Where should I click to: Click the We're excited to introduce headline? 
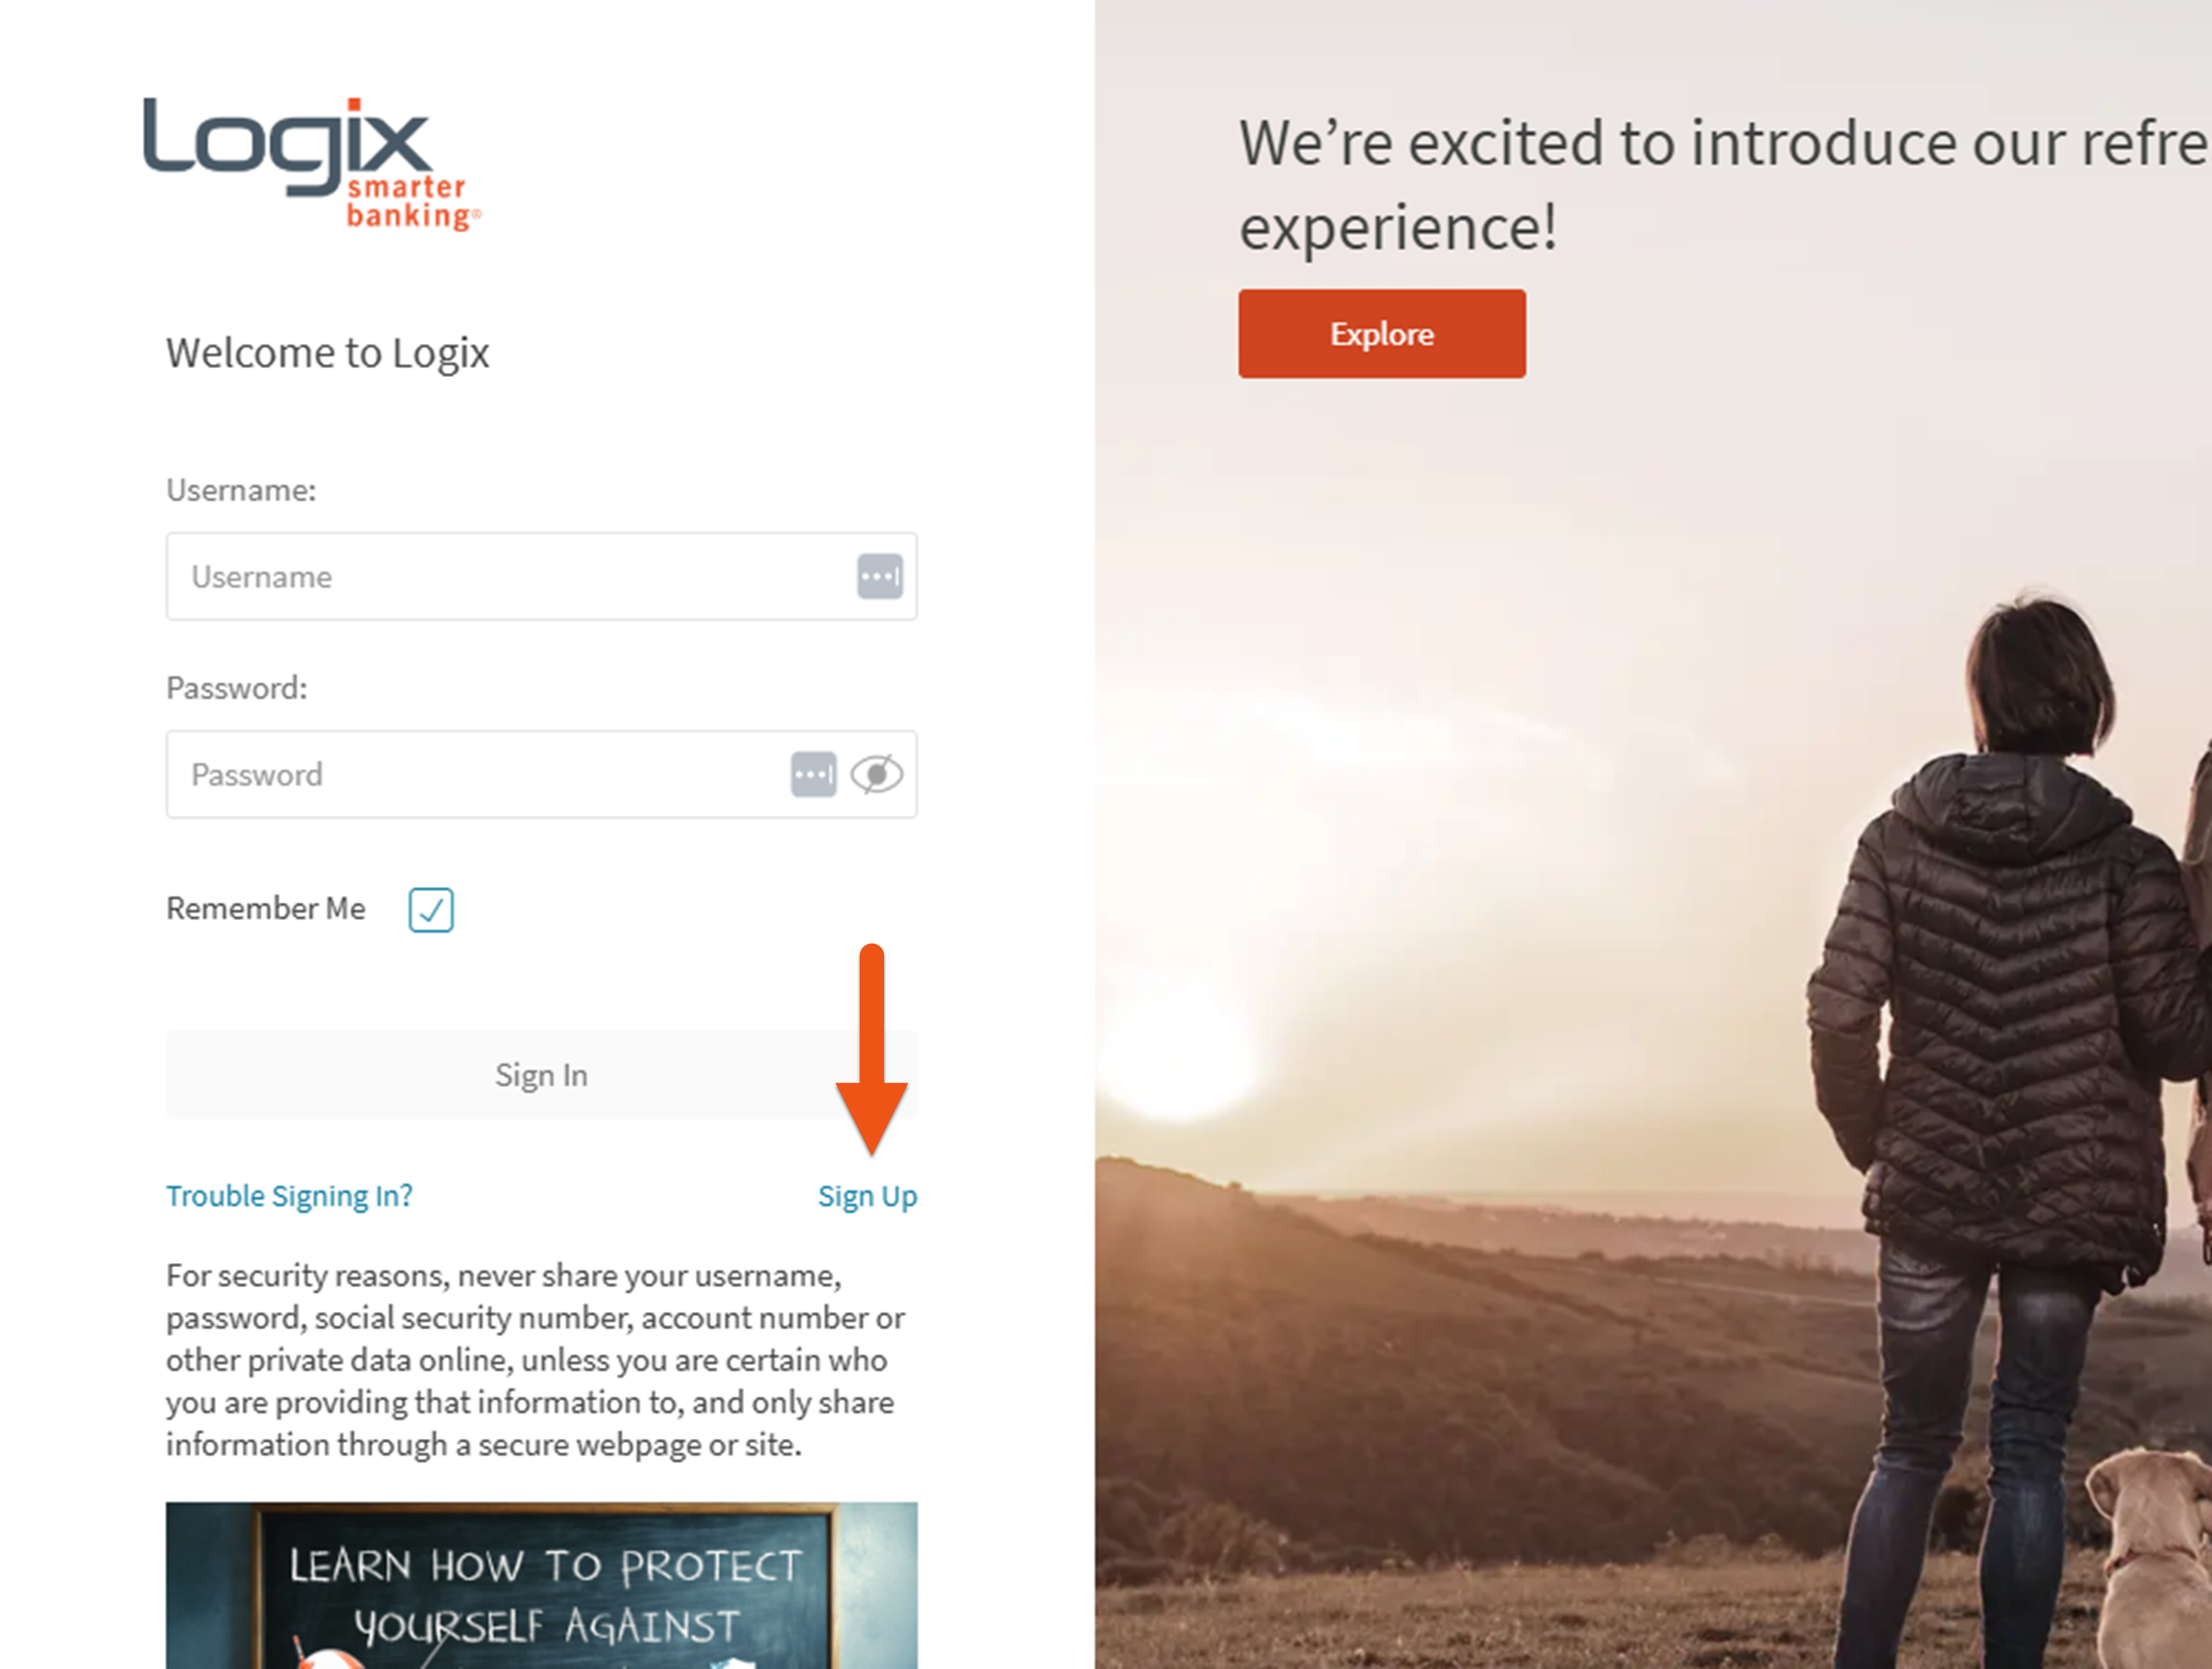(x=1724, y=185)
